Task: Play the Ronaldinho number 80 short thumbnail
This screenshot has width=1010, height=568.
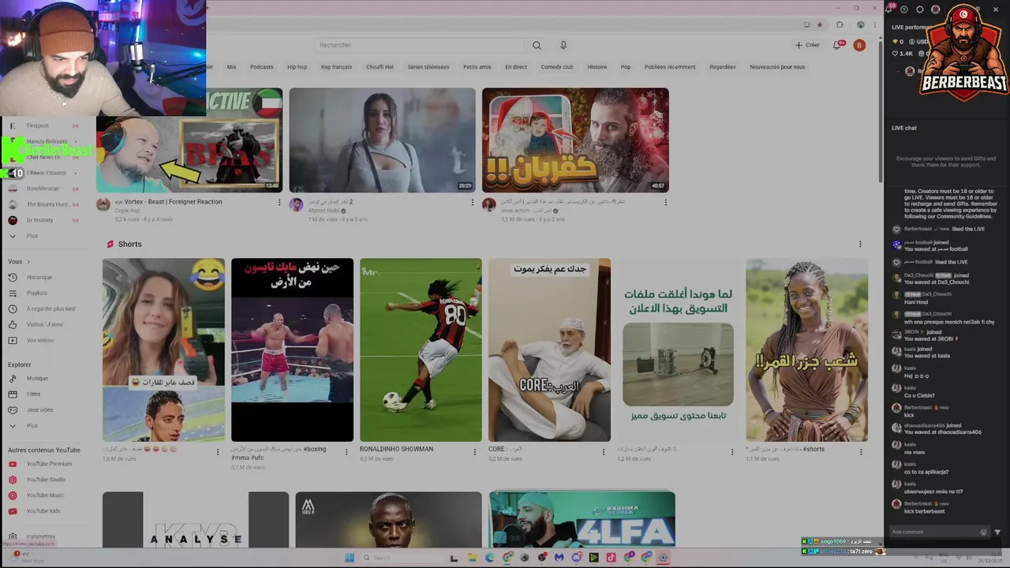Action: click(421, 349)
